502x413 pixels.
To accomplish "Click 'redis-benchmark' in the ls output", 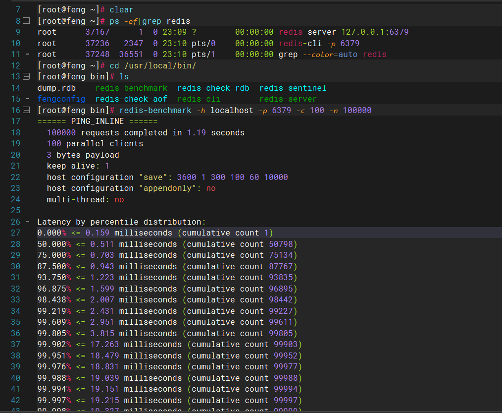I will pyautogui.click(x=131, y=88).
